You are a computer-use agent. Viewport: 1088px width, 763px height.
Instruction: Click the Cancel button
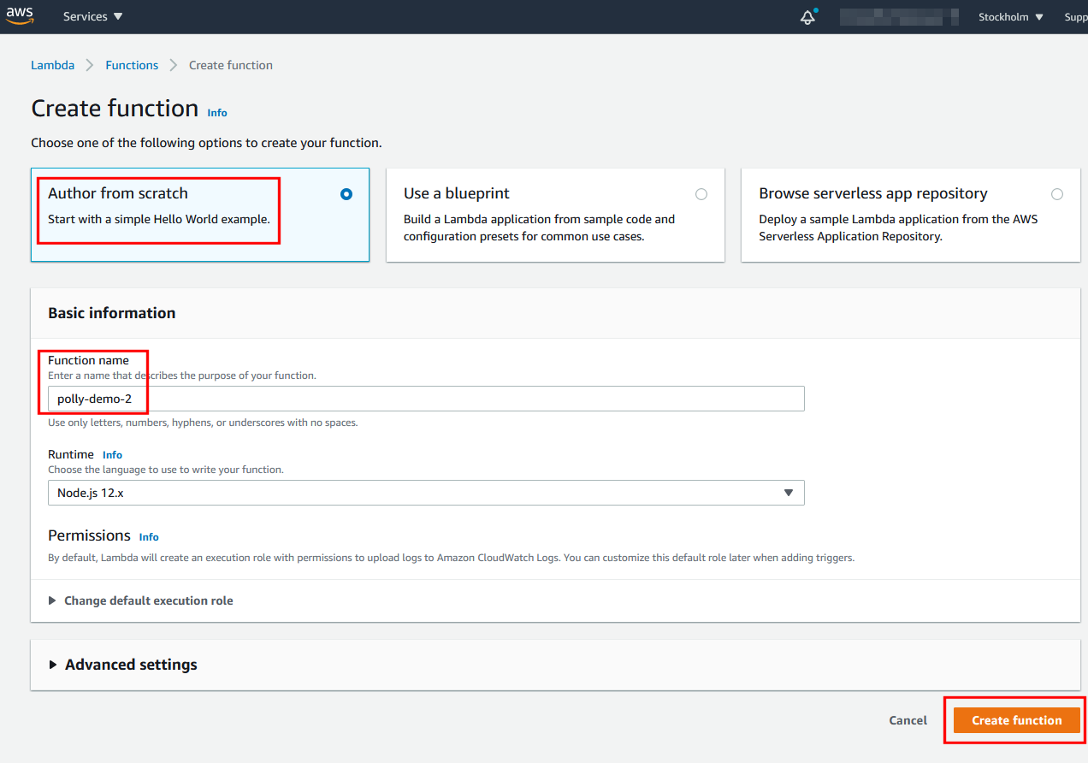tap(908, 720)
